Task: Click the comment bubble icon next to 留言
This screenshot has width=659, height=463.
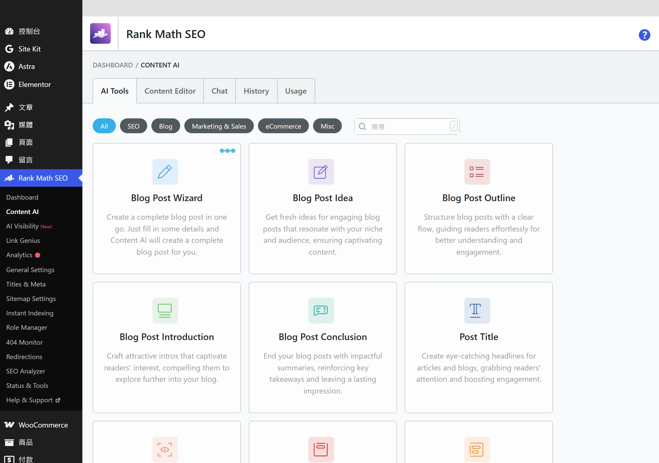Action: 9,160
